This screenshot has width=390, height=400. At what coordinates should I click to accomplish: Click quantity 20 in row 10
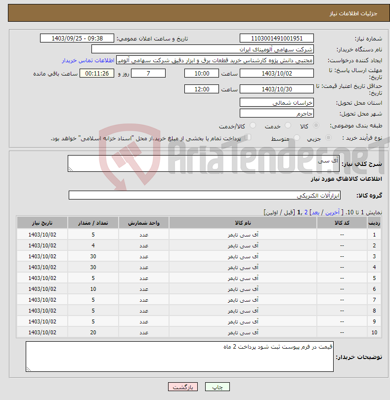(x=93, y=332)
